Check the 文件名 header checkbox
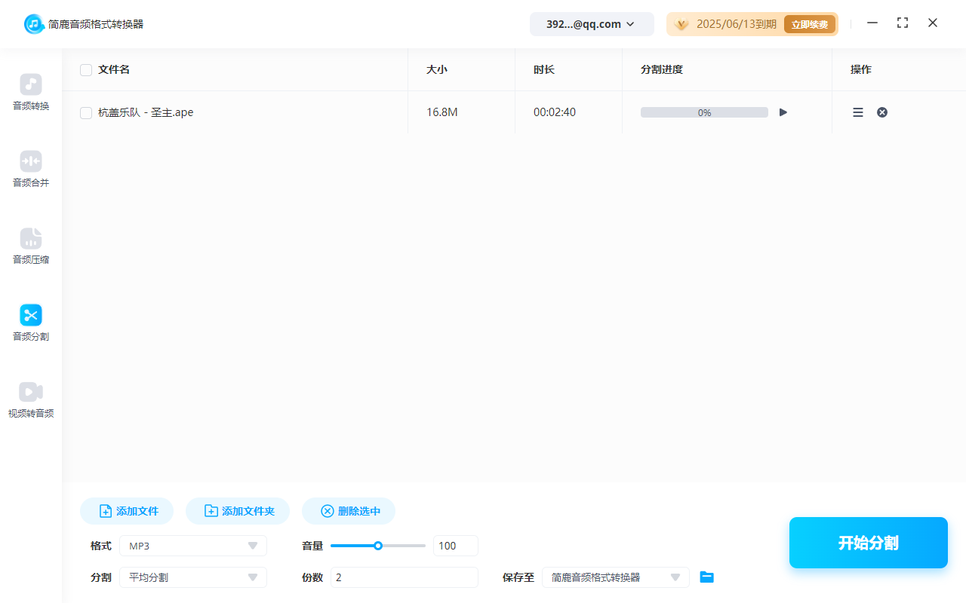966x603 pixels. click(86, 69)
